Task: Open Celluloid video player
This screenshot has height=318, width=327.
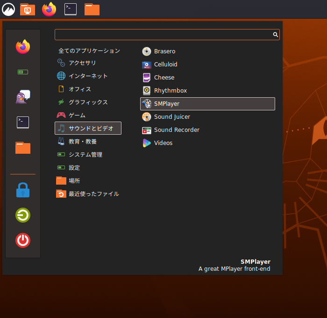Action: [x=207, y=65]
